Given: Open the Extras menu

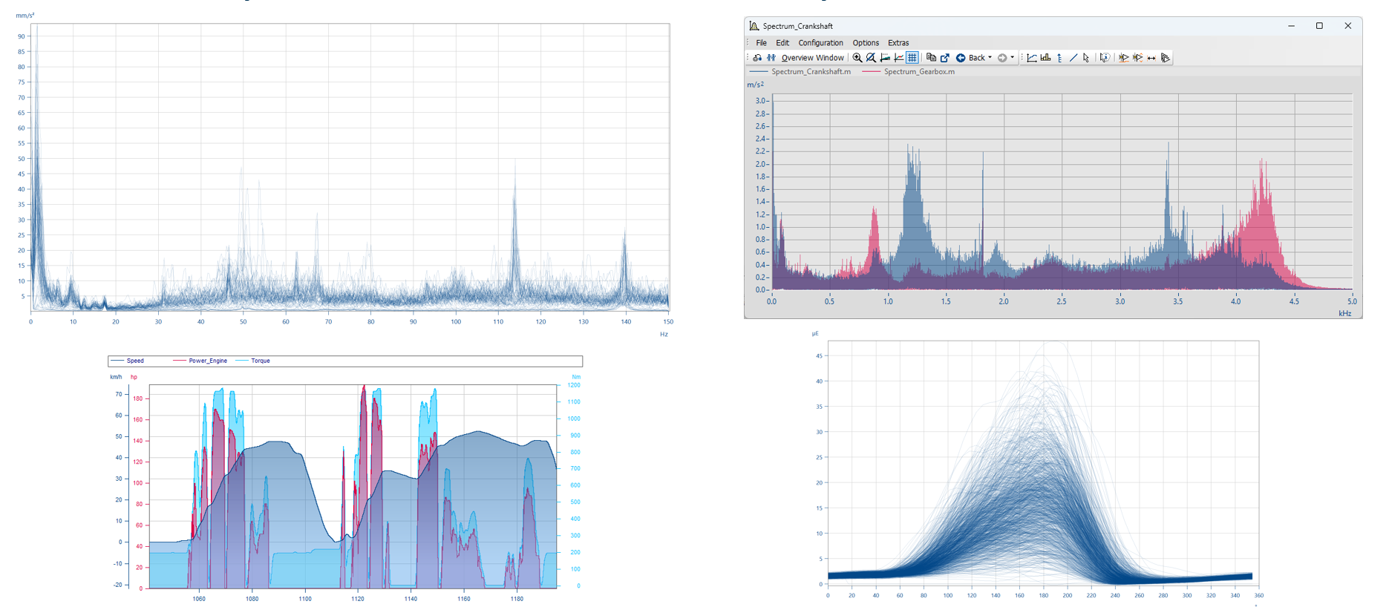Looking at the screenshot, I should (898, 43).
